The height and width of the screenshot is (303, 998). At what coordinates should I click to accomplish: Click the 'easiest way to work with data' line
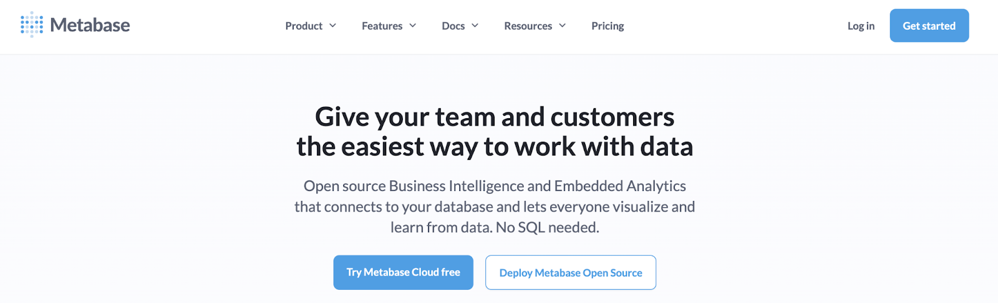495,147
